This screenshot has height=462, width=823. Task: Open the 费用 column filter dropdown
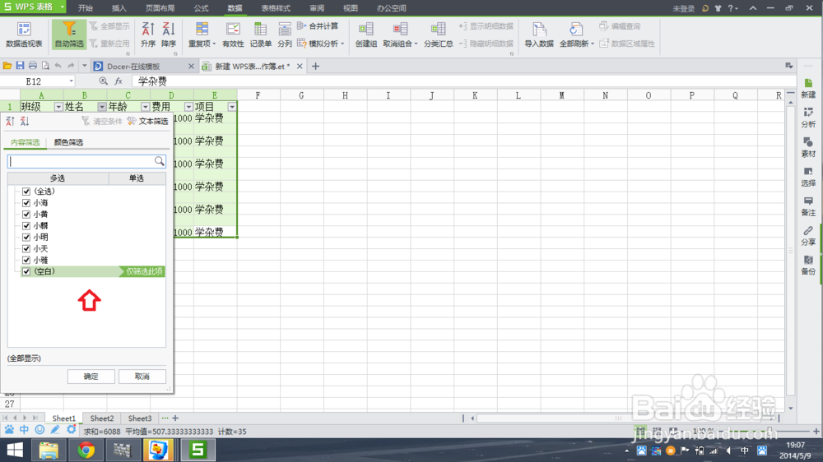[188, 107]
